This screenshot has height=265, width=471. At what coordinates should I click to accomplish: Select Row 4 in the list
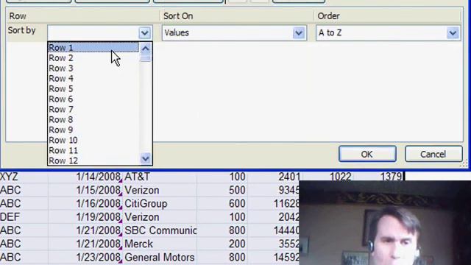(93, 79)
